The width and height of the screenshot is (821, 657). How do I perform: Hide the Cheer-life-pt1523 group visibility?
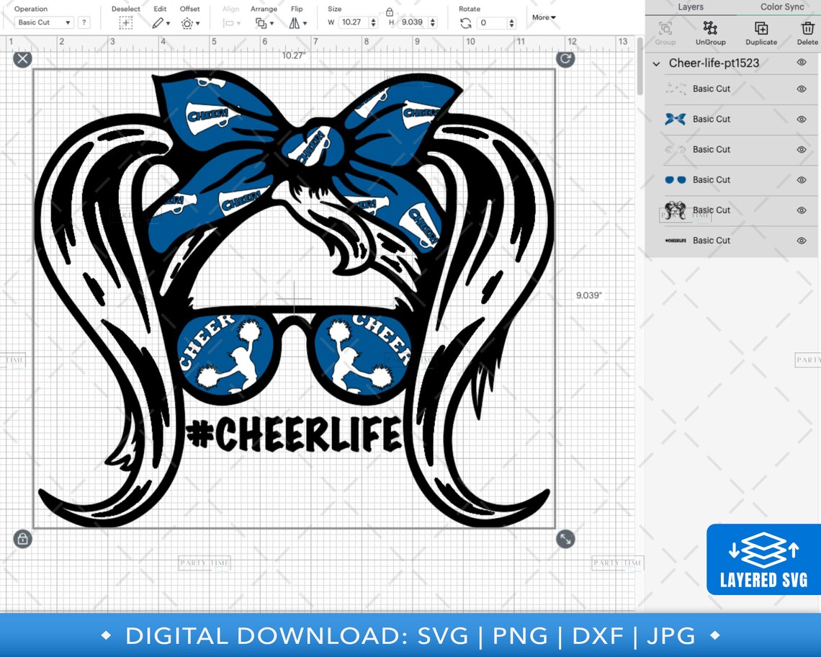(801, 63)
